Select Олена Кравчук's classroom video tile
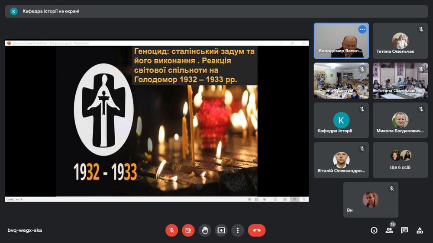Viewport: 433px width, 243px height. coord(341,80)
